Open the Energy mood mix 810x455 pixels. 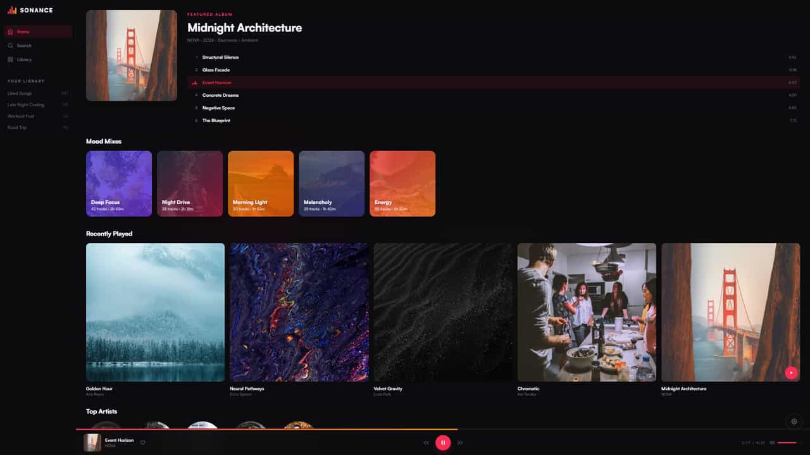click(x=402, y=184)
